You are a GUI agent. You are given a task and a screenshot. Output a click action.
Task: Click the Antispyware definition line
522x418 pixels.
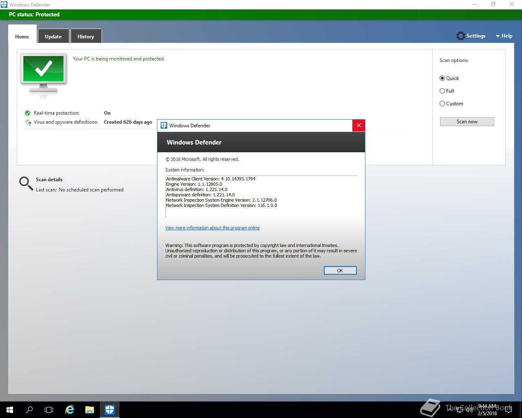tap(200, 195)
